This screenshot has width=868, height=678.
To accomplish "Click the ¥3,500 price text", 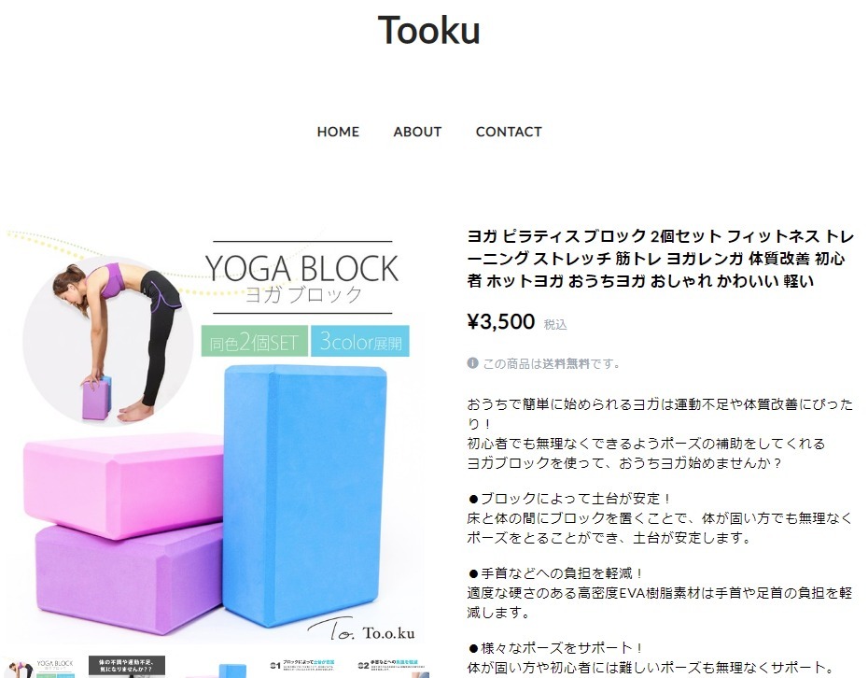I will 501,322.
